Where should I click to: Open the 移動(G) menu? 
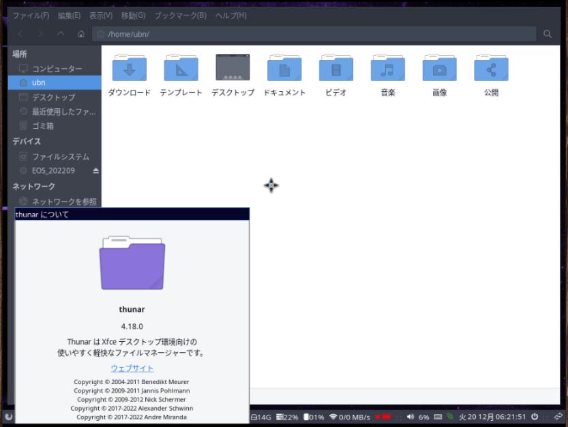tap(134, 16)
